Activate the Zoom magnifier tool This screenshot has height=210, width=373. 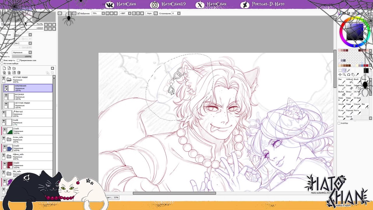click(x=344, y=75)
